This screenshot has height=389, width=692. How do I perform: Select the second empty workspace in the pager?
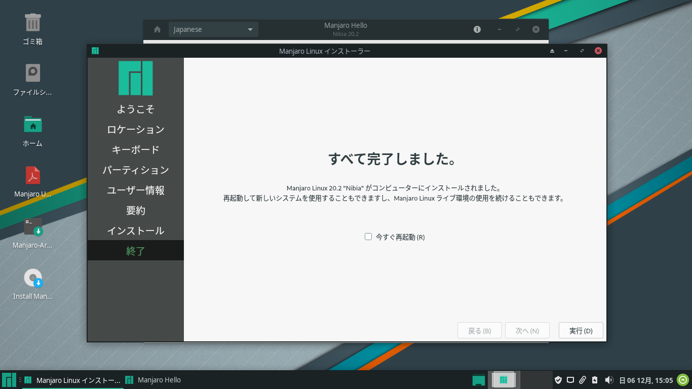pos(536,380)
